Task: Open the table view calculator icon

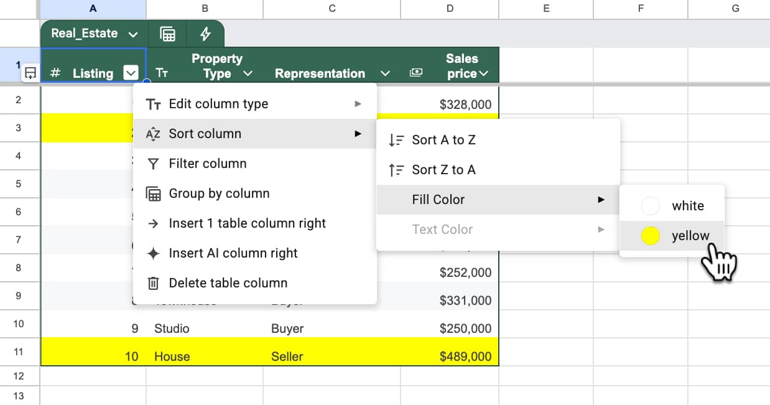Action: pos(167,34)
